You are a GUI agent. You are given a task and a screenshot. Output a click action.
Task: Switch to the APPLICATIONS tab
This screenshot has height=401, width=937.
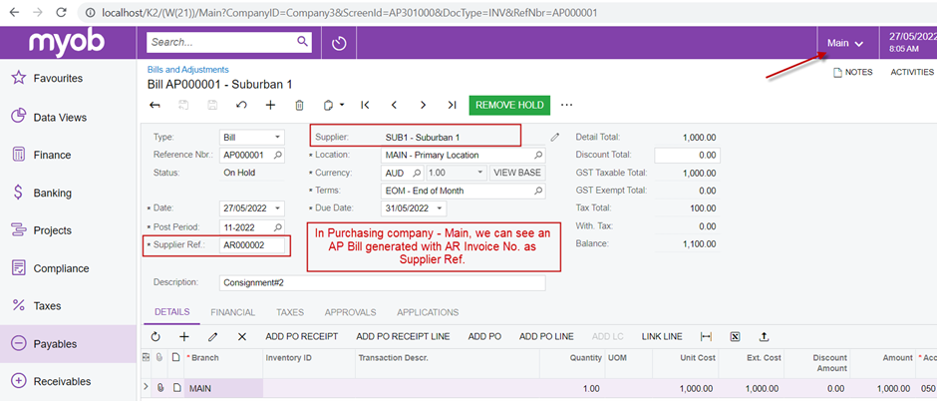click(428, 312)
